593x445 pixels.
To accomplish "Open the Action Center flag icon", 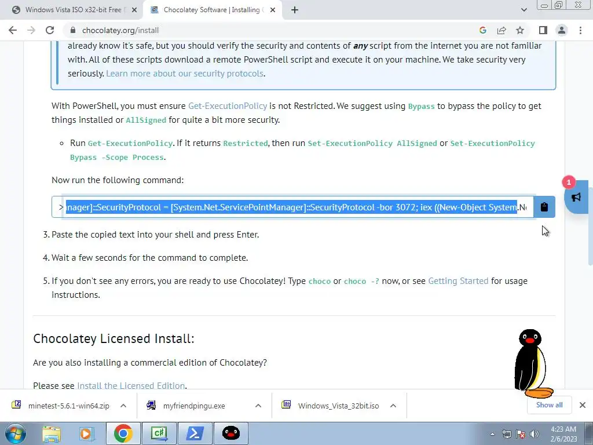I will (x=521, y=434).
